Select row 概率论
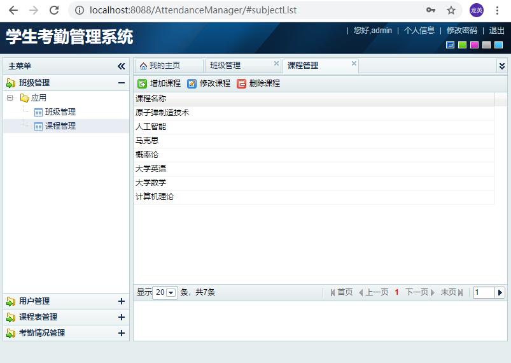The width and height of the screenshot is (511, 363). [x=314, y=155]
